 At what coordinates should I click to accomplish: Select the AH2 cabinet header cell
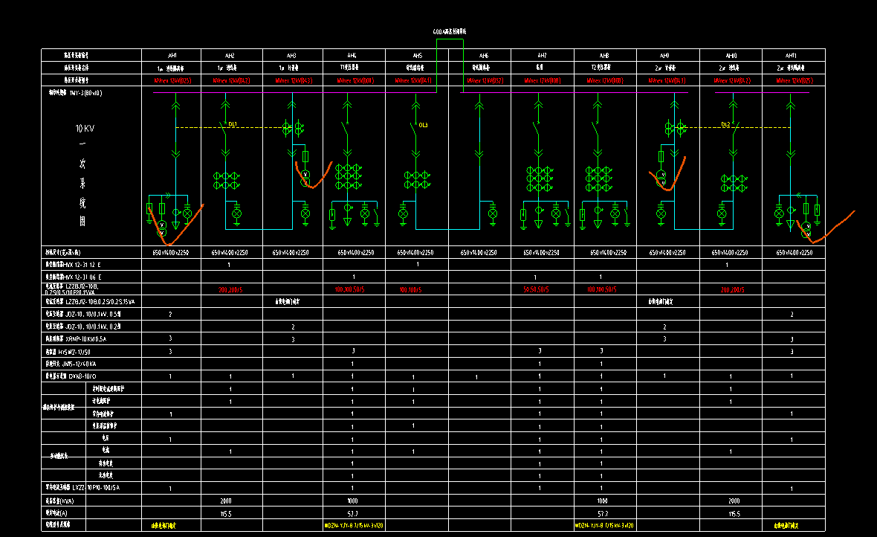point(232,56)
